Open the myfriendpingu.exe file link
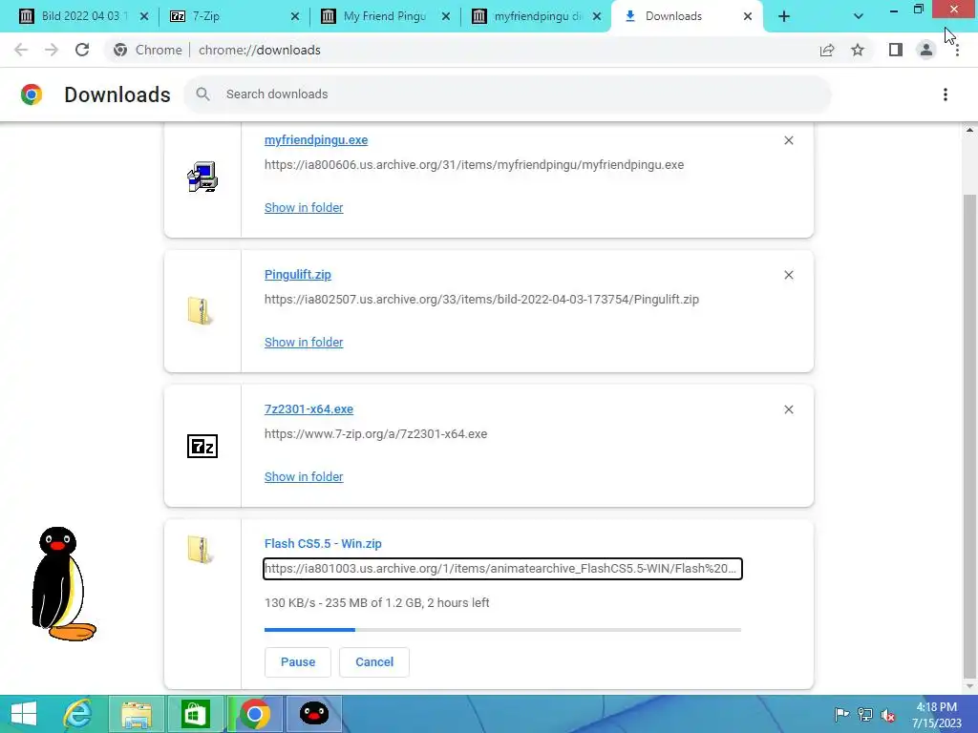Screen dimensions: 978x733 [316, 140]
